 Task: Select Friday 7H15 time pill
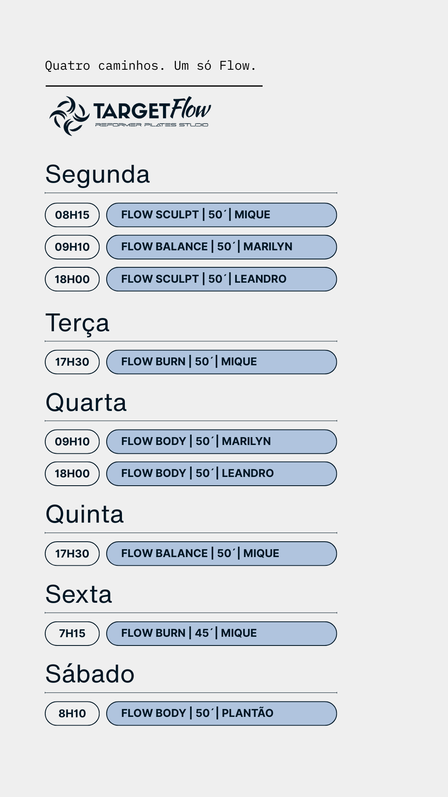pos(72,633)
